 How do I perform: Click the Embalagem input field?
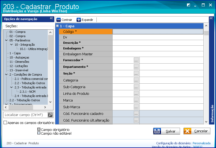click(x=158, y=48)
